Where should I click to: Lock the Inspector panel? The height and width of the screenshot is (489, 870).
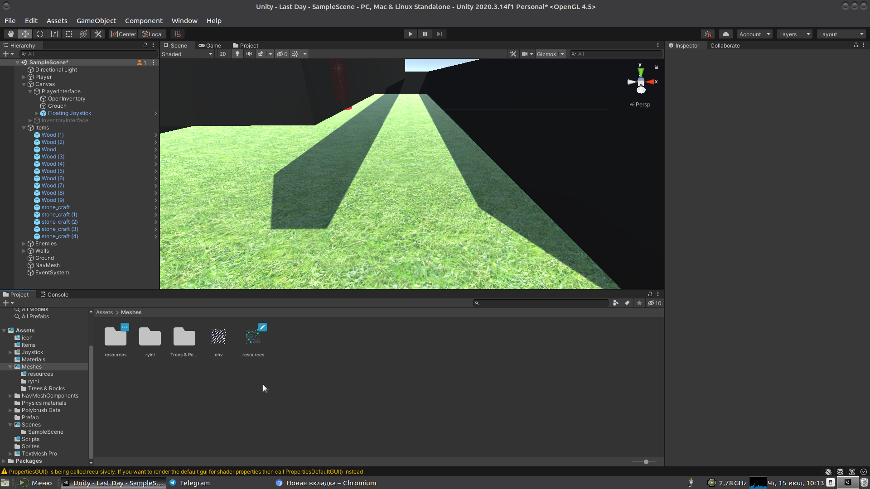856,45
